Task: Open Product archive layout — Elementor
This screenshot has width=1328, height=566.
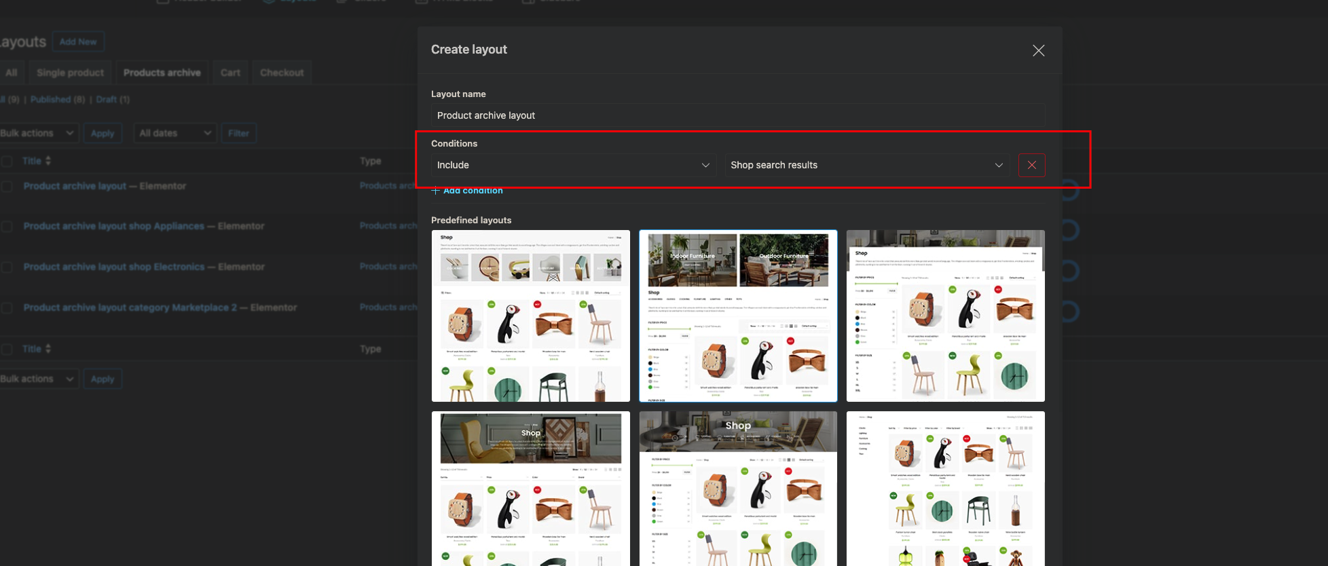Action: tap(75, 186)
